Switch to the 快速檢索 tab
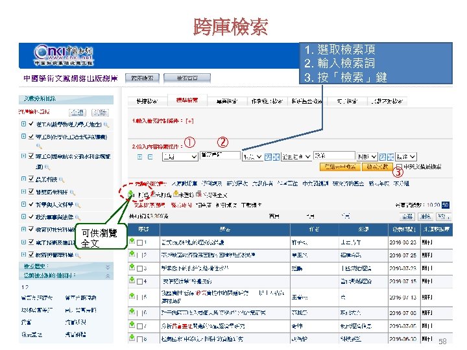 (x=147, y=101)
